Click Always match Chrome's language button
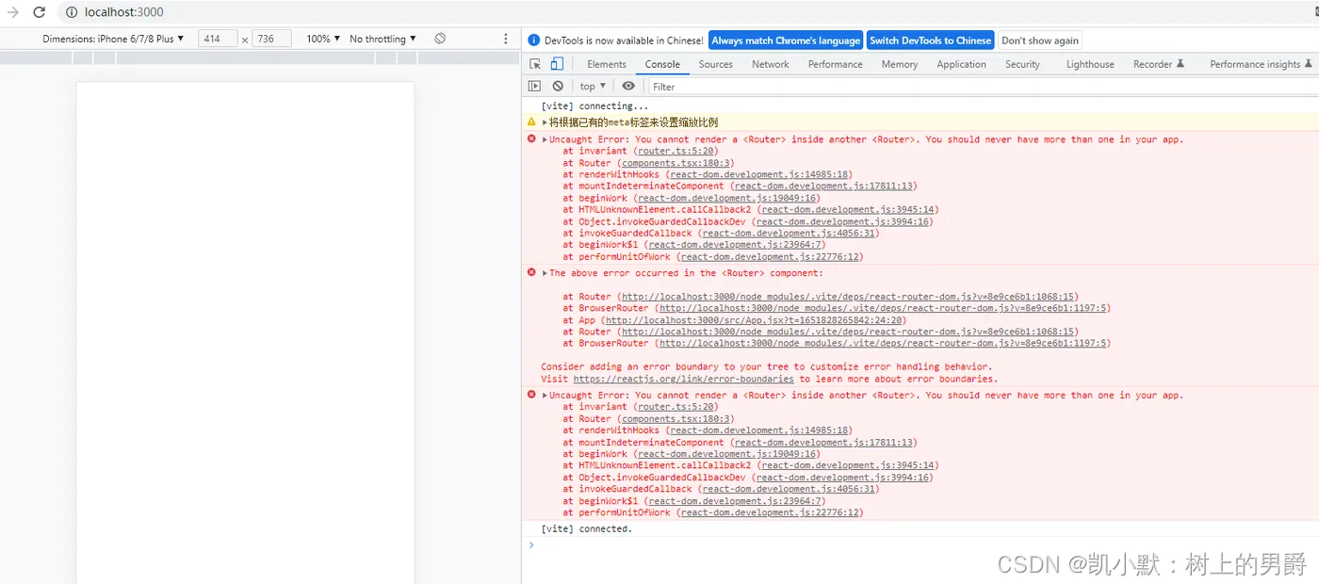The height and width of the screenshot is (584, 1319). [x=786, y=41]
